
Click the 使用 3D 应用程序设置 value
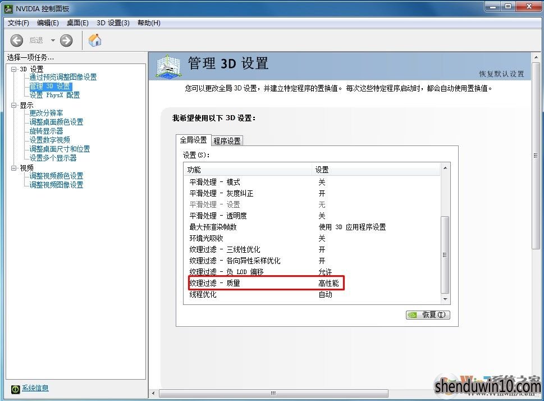coord(352,227)
